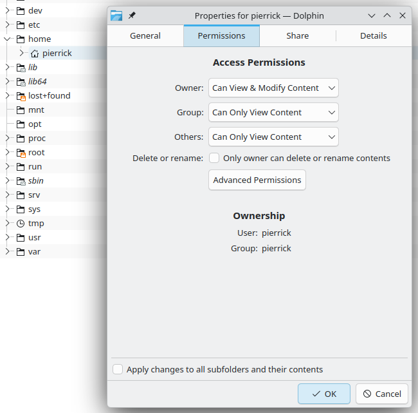Viewport: 418px width, 413px height.
Task: Click the Advanced Permissions button
Action: (x=257, y=180)
